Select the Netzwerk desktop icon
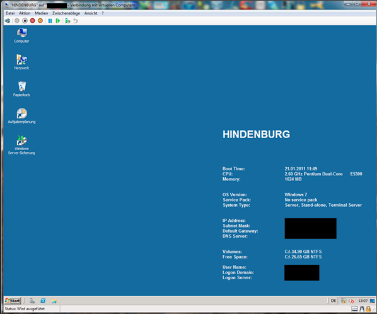Viewport: 377px width, 314px height. pos(21,62)
